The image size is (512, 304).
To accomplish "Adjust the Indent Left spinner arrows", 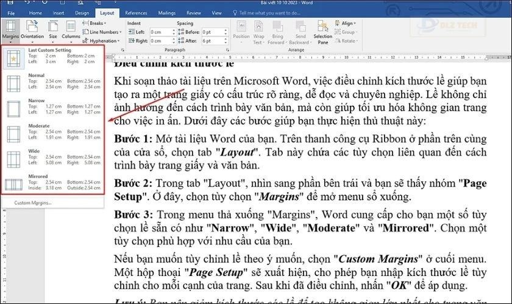I will tap(174, 32).
